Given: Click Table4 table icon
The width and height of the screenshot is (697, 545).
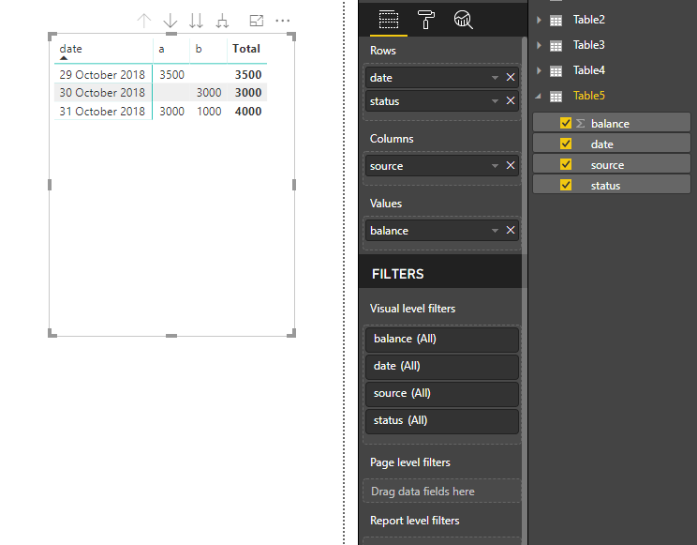Looking at the screenshot, I should [556, 70].
